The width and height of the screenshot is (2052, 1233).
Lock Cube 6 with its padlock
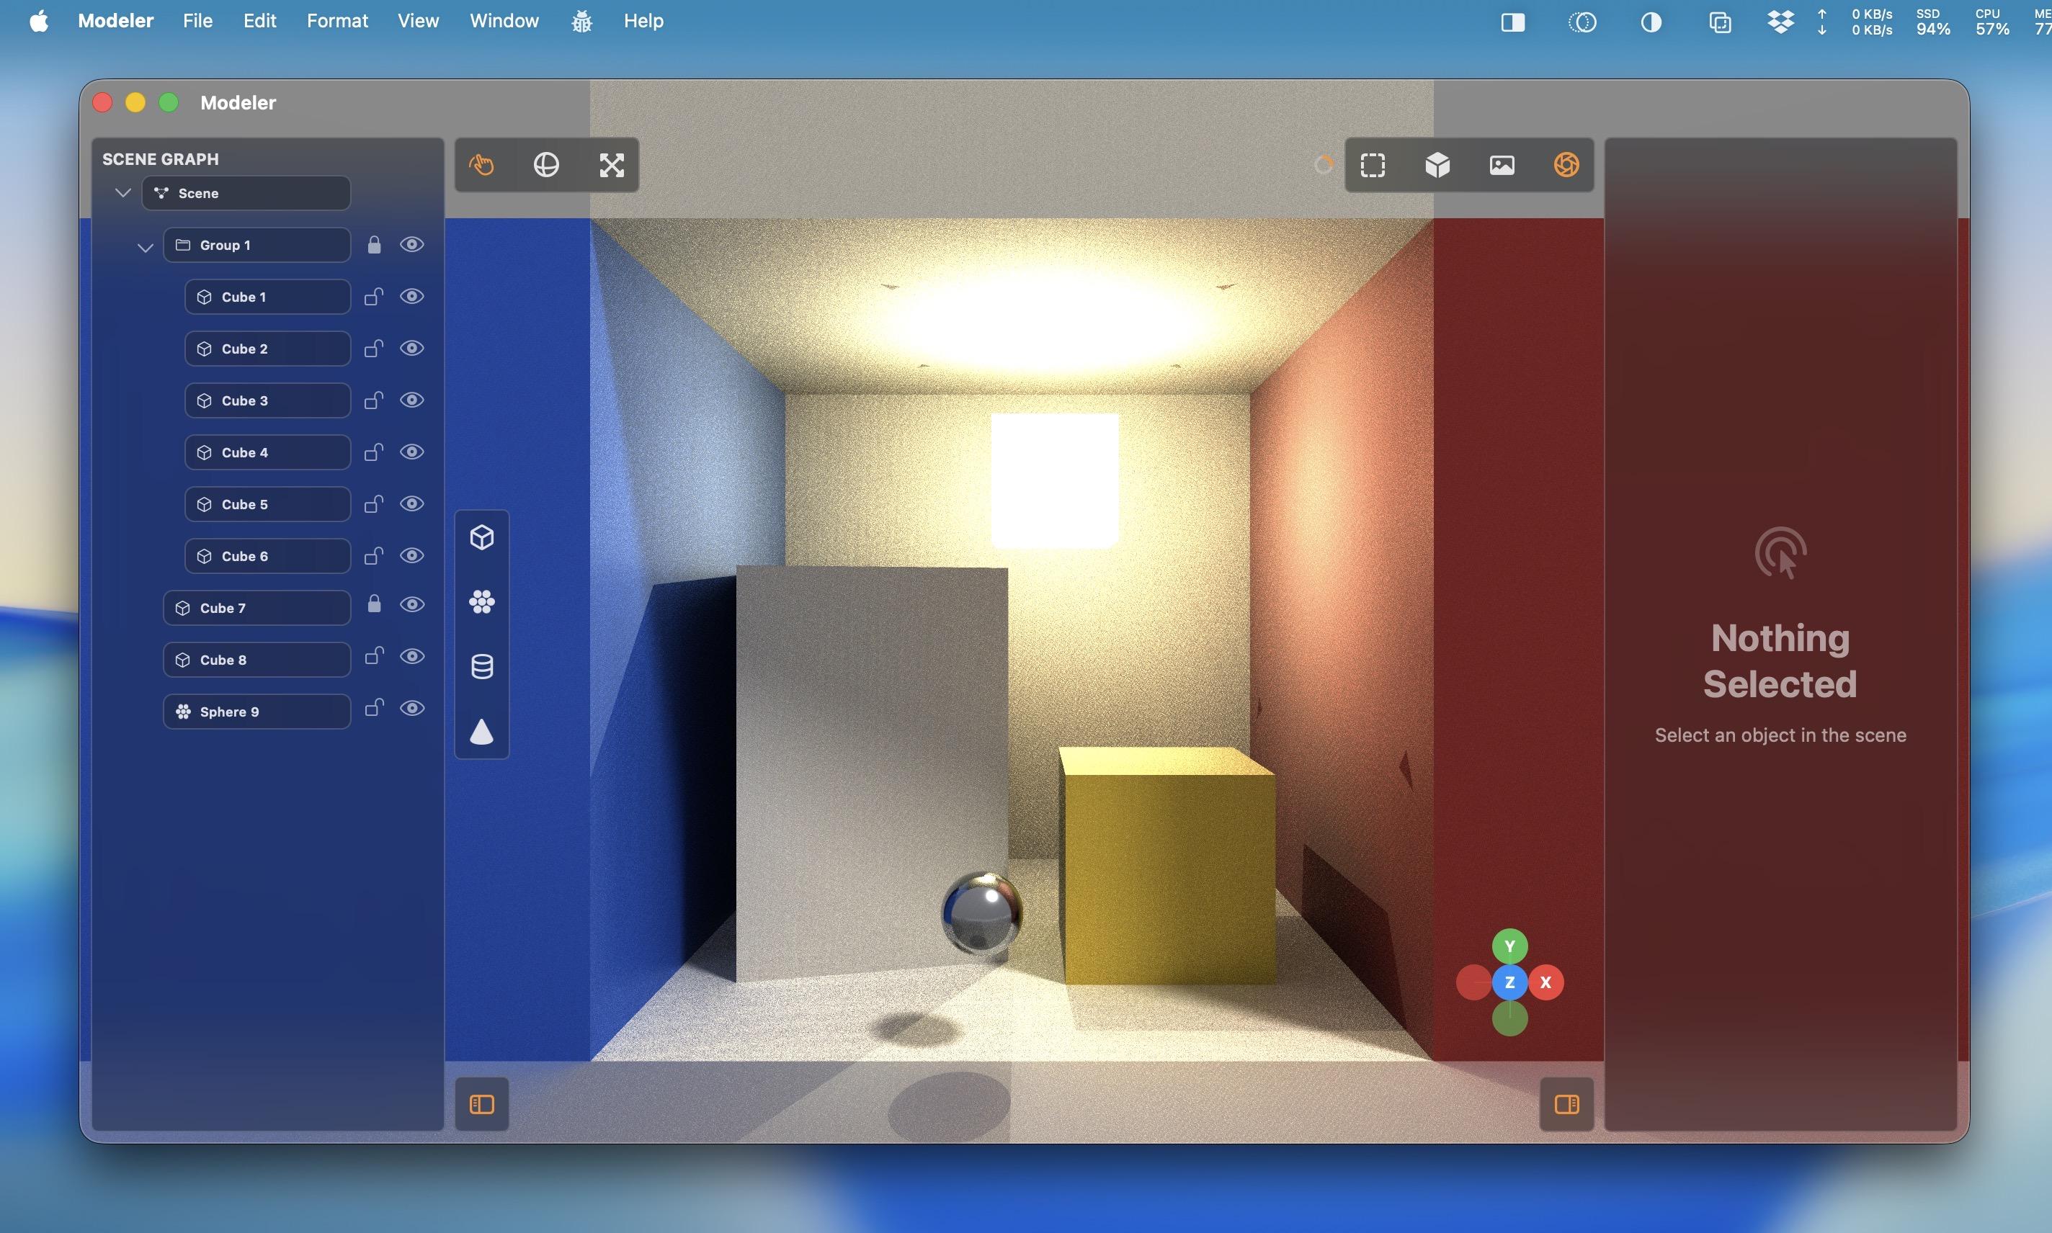coord(374,556)
